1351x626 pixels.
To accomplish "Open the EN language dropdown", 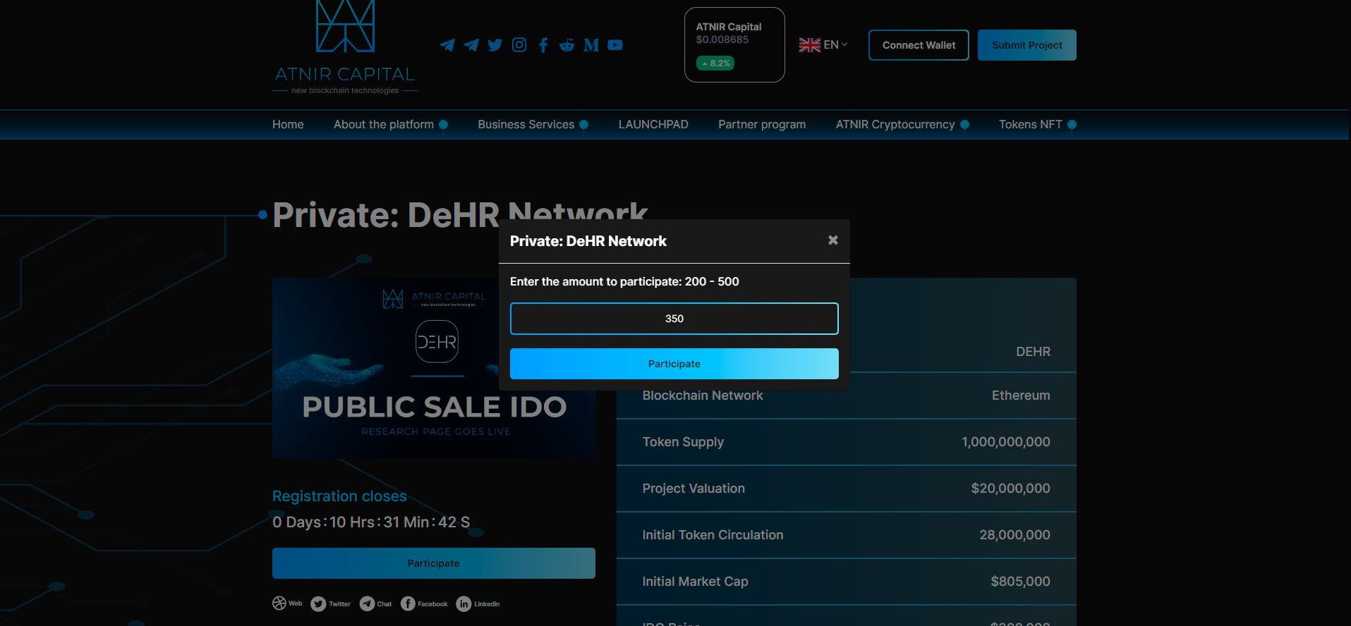I will [x=823, y=45].
